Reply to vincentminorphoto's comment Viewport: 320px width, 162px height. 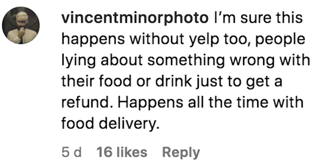[x=181, y=152]
